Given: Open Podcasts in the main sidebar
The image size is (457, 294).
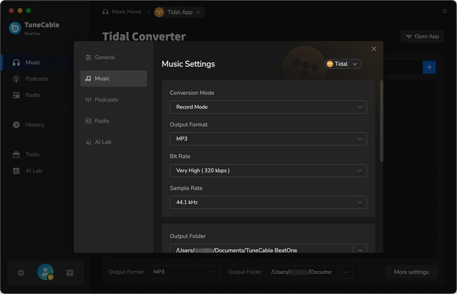Looking at the screenshot, I should 37,79.
